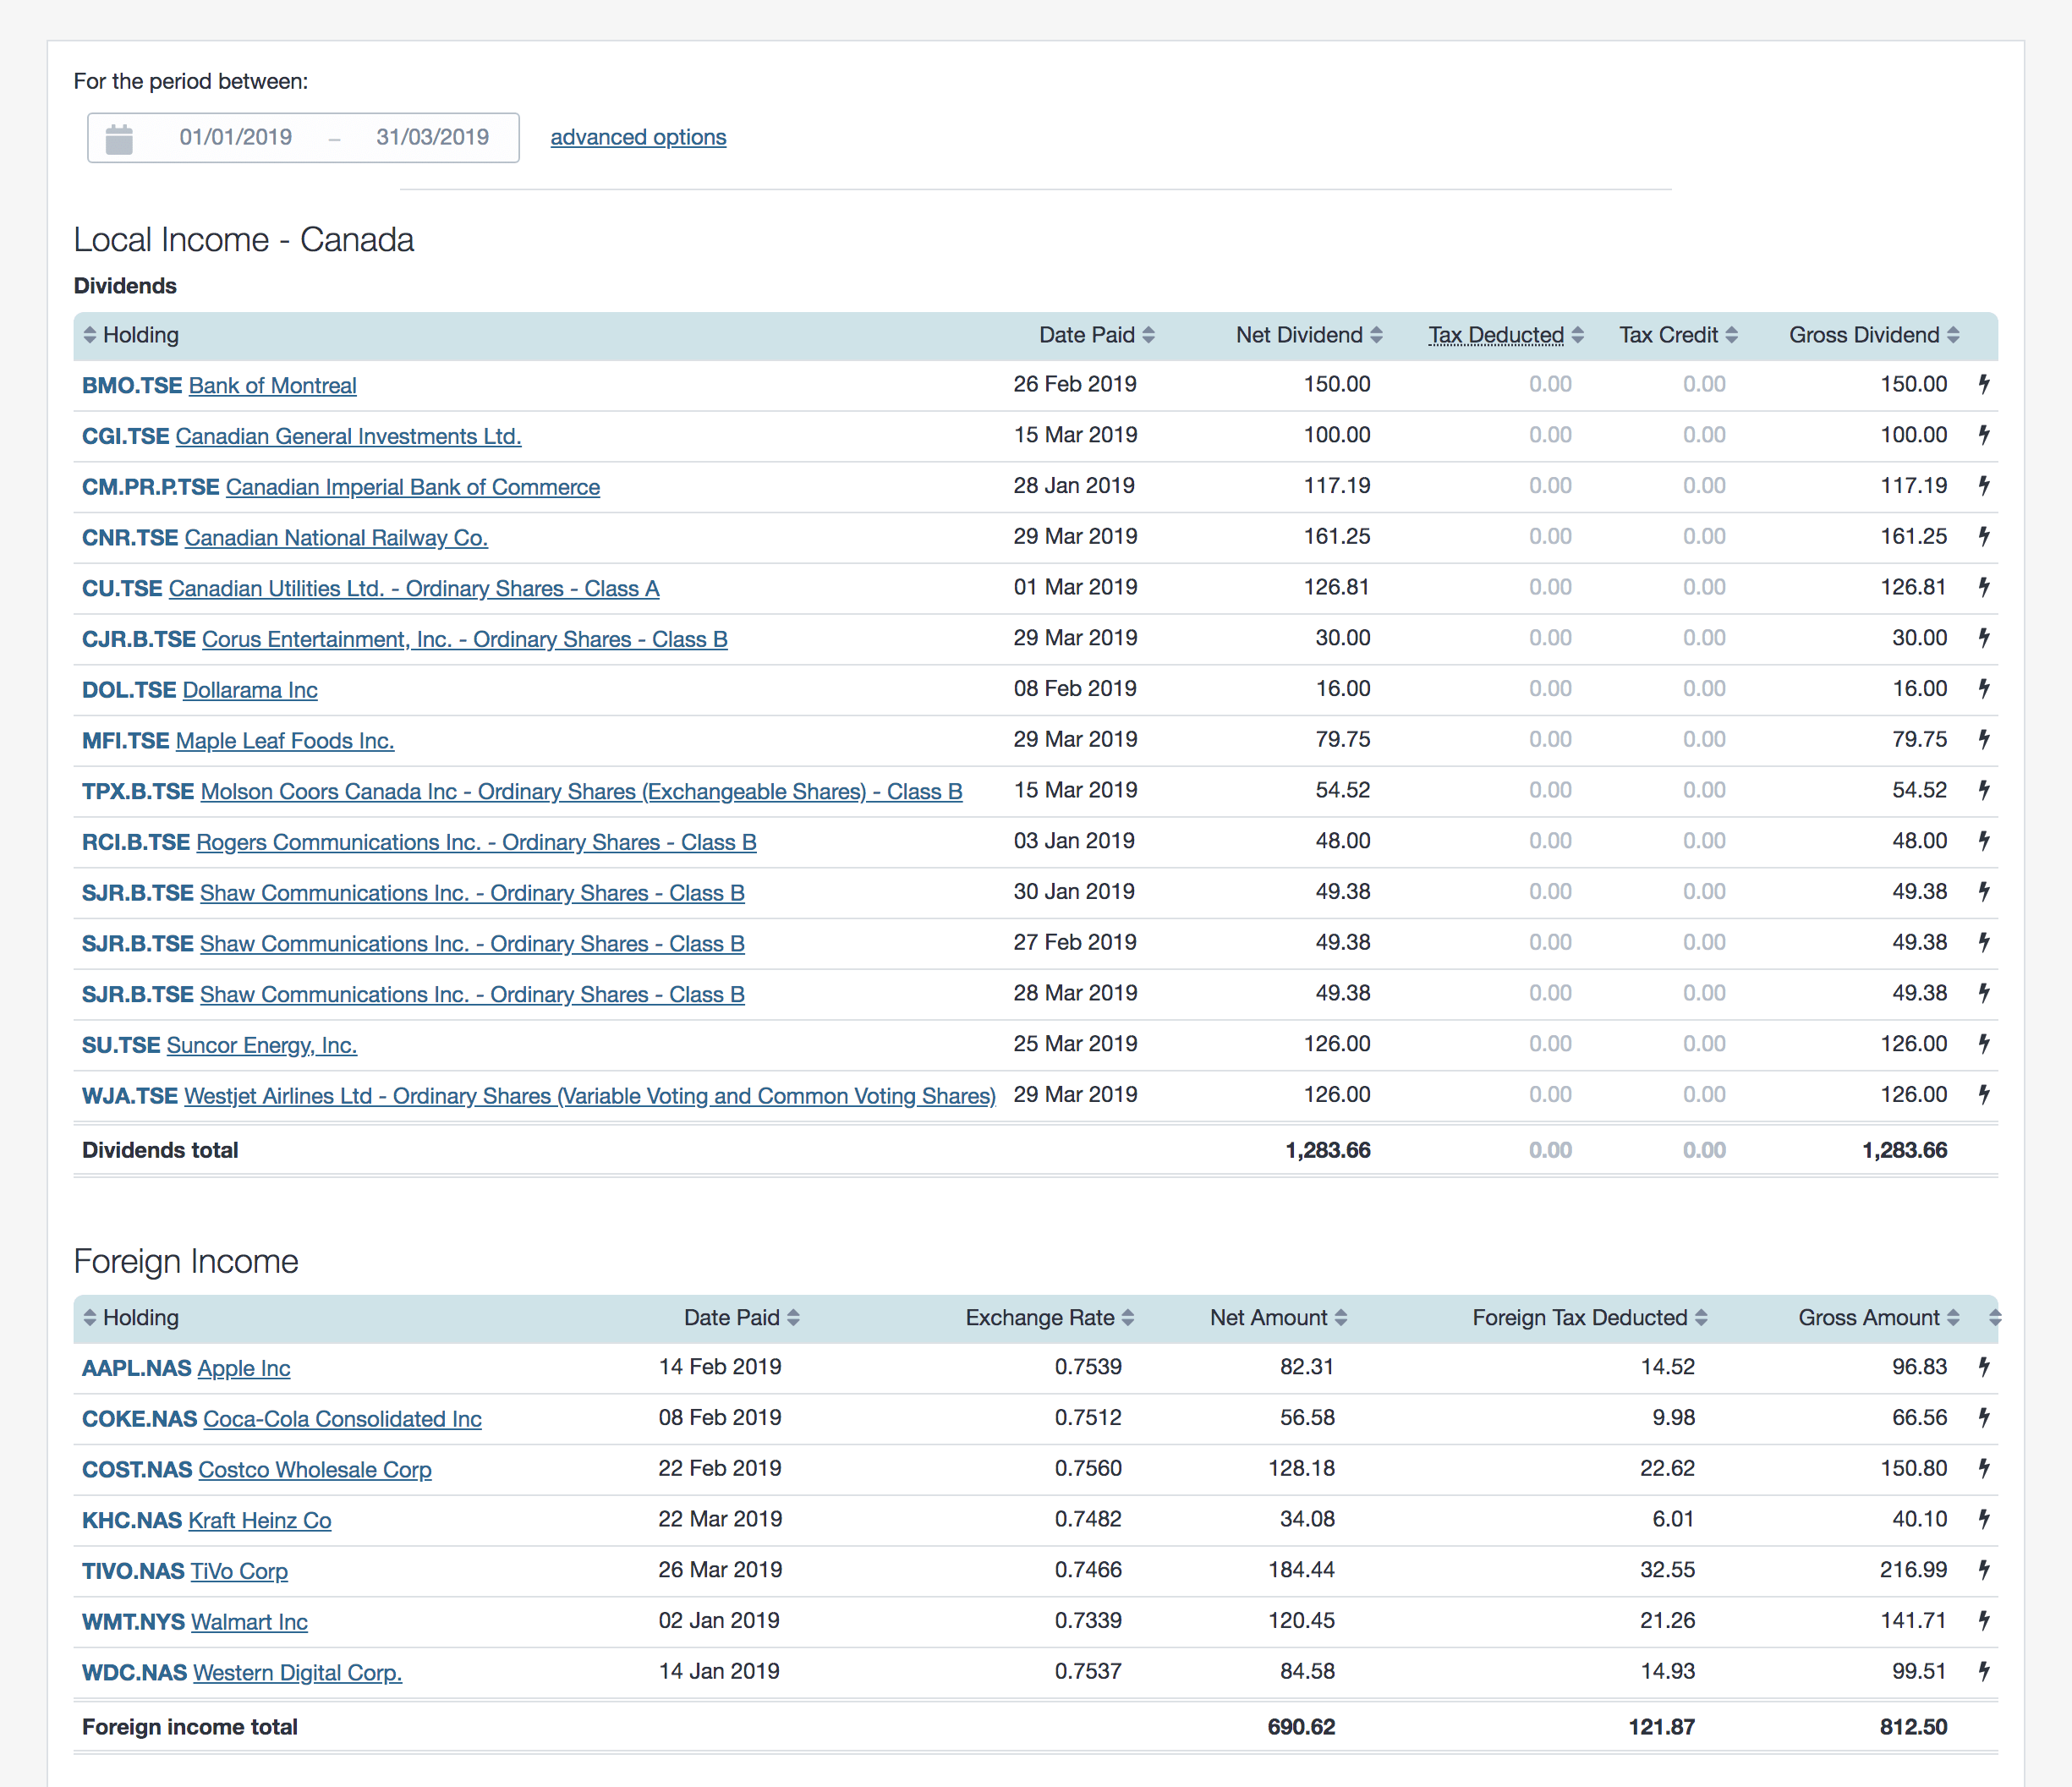2072x1787 pixels.
Task: Open Walmart Inc holding link
Action: tap(250, 1622)
